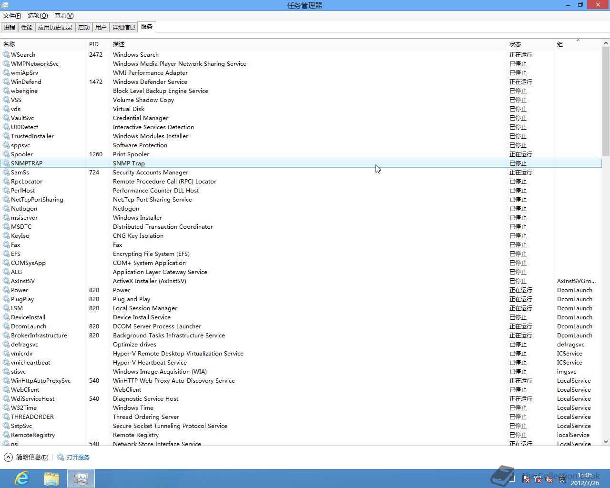
Task: Open the 查看(V) menu
Action: [x=64, y=16]
